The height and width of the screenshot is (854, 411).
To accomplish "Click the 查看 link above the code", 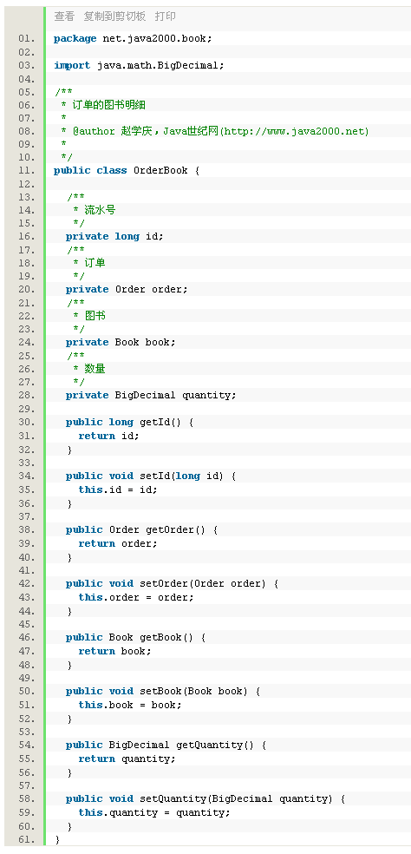I will click(63, 16).
